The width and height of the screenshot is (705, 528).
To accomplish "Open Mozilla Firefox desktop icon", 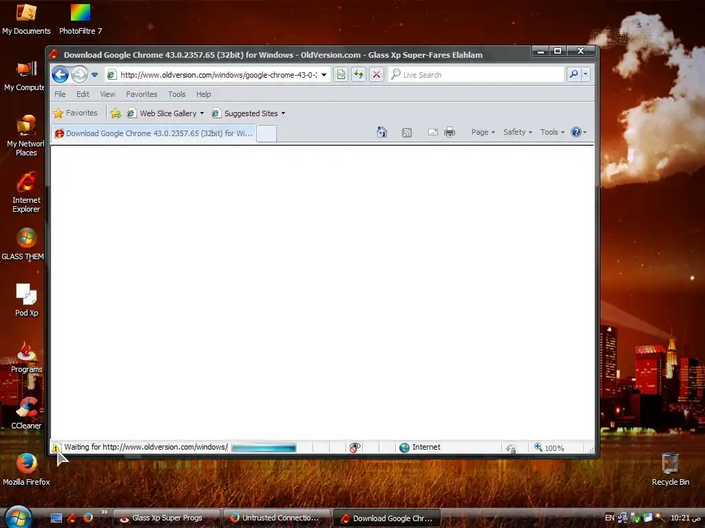I will (x=26, y=470).
